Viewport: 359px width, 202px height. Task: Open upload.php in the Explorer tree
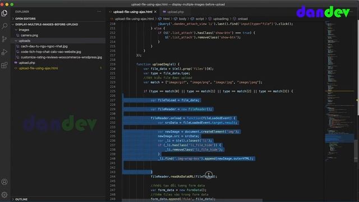click(x=27, y=63)
